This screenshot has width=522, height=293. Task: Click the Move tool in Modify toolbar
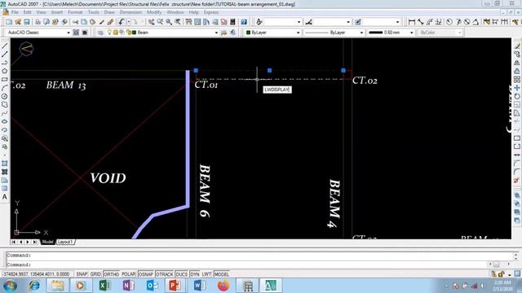click(517, 88)
